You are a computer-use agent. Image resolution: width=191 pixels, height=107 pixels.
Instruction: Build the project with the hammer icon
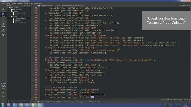[x=3, y=100]
